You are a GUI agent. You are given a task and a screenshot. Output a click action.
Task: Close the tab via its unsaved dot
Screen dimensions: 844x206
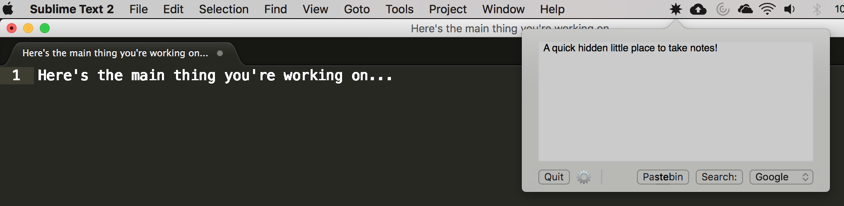coord(220,53)
